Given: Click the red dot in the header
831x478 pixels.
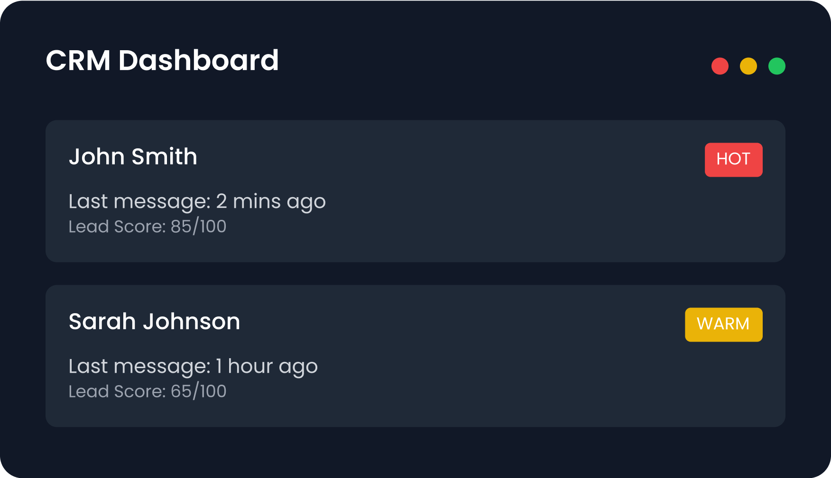Looking at the screenshot, I should coord(720,66).
